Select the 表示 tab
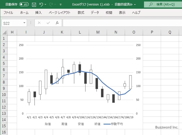182x135 pixels. [x=122, y=12]
